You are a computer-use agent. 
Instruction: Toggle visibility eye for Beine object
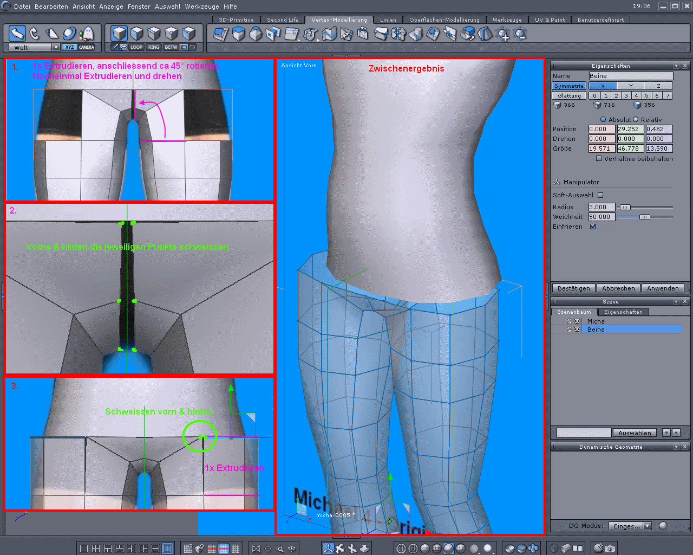coord(577,330)
